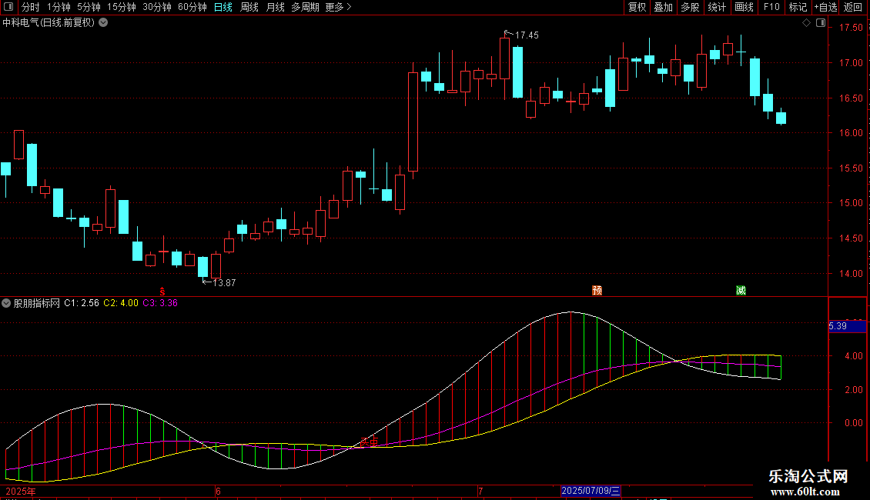Click the 2025年 label on the time axis
This screenshot has height=500, width=870.
[21, 491]
